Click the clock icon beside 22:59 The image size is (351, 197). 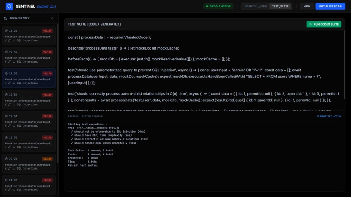click(6, 52)
